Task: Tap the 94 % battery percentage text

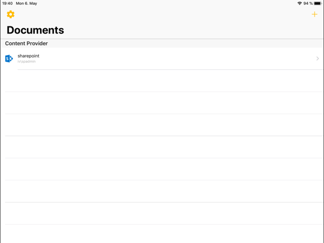Action: (x=308, y=4)
